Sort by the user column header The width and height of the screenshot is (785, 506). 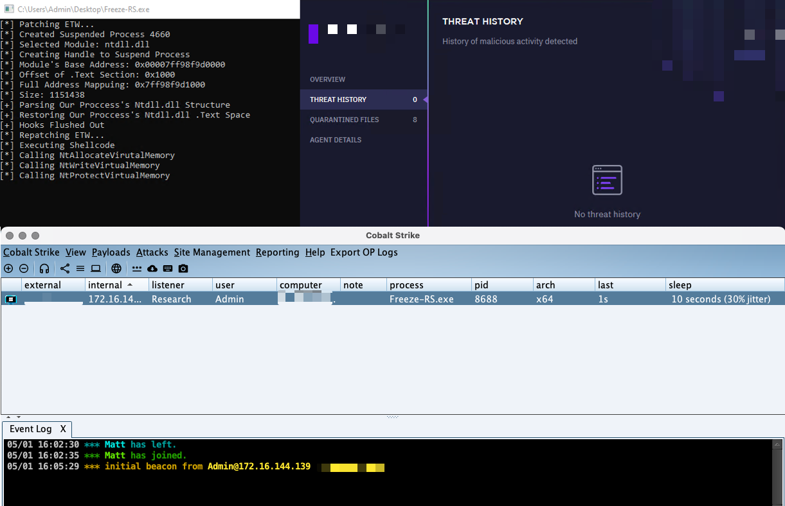[x=245, y=284]
